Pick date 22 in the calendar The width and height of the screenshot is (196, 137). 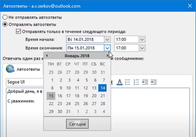point(51,103)
